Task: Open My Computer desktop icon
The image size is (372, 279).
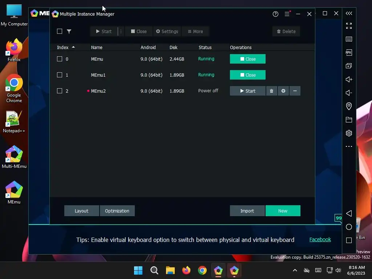Action: coord(14,15)
